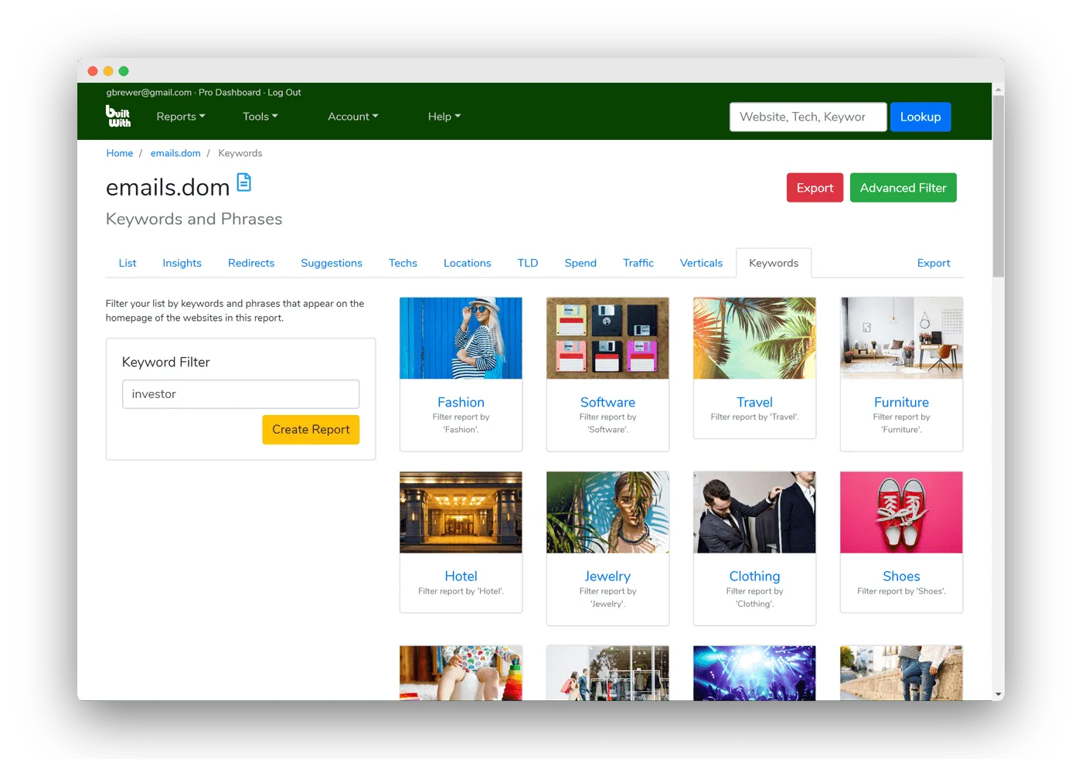Click the yellow Create Report button
The image size is (1082, 759).
click(311, 430)
